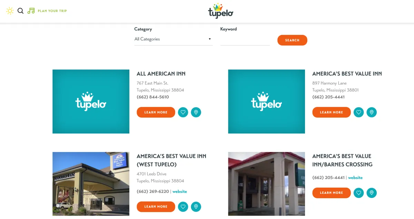Screen dimensions: 414x219
Task: Expand the All Categories dropdown
Action: pyautogui.click(x=173, y=39)
